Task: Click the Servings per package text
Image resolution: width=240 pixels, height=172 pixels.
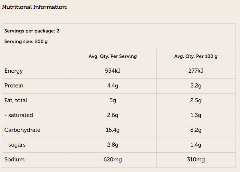Action: 32,31
